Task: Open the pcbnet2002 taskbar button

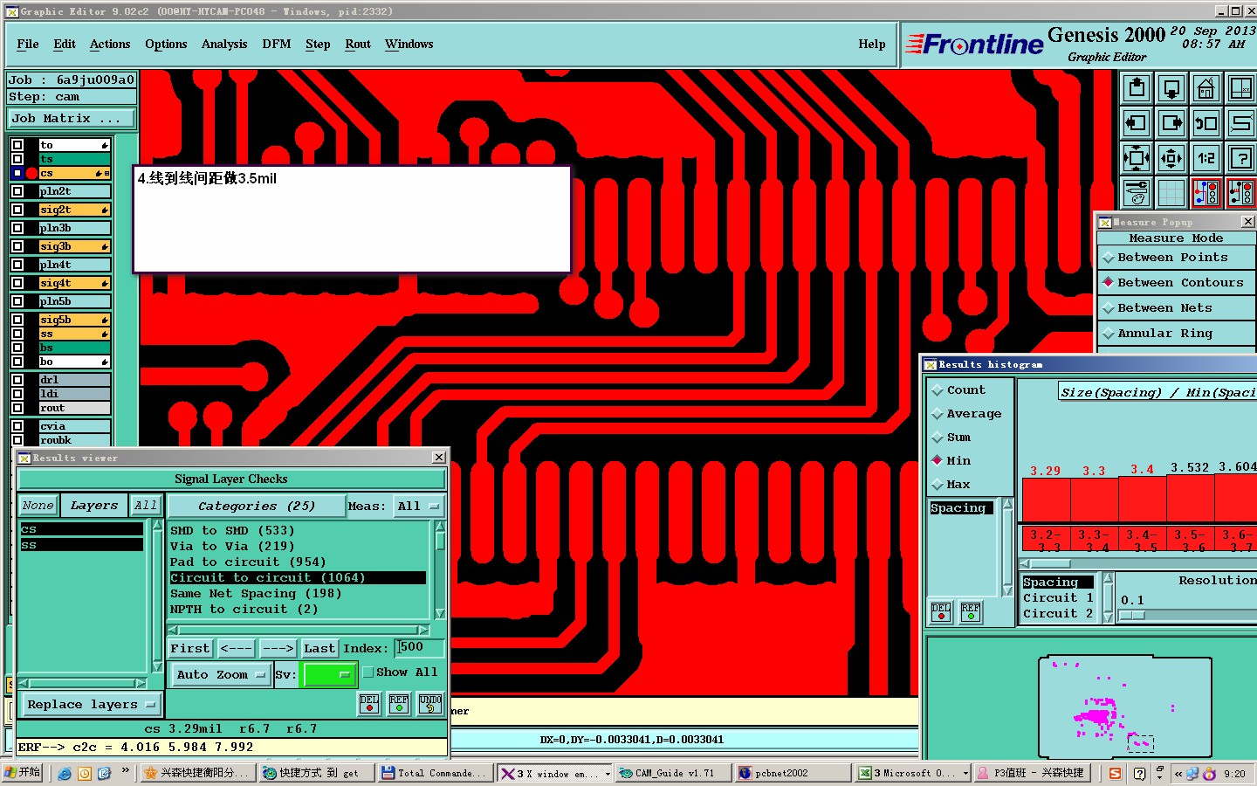Action: click(x=793, y=773)
